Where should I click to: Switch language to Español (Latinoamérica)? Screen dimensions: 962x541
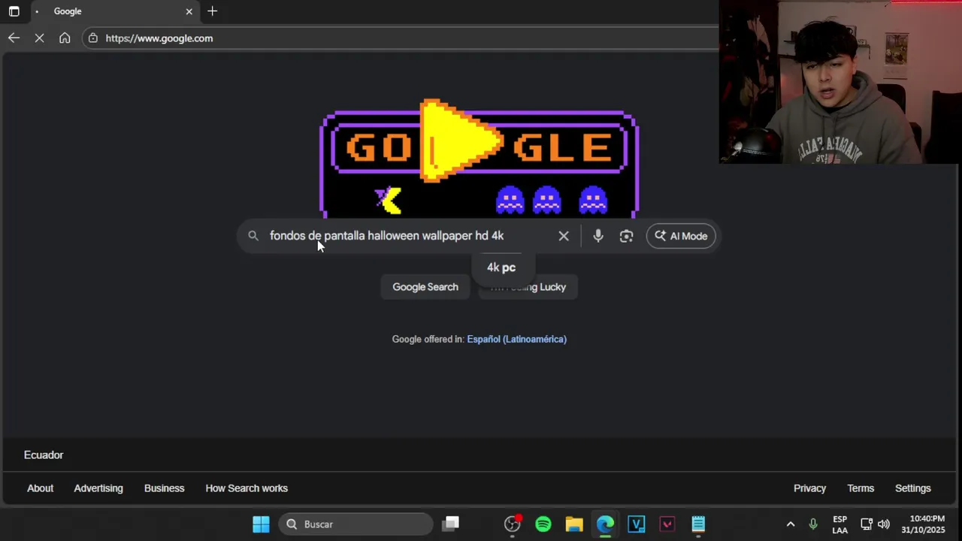pos(517,340)
